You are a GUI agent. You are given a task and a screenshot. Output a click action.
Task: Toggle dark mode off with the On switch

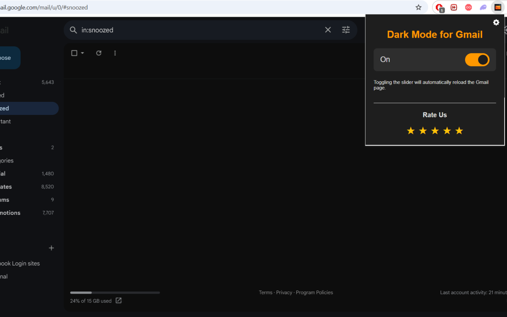(477, 59)
